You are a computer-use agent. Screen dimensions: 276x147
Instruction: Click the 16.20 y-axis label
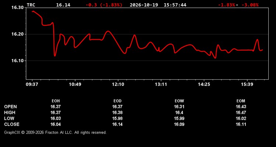[17, 34]
